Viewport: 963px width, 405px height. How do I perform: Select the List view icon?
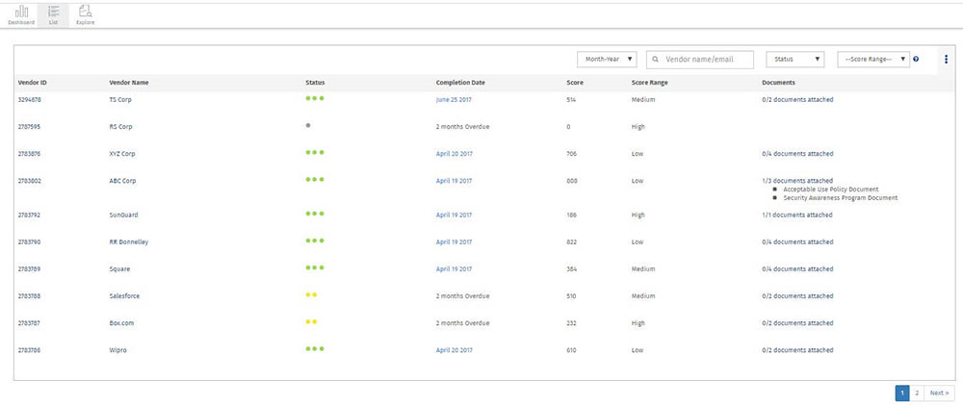click(53, 11)
